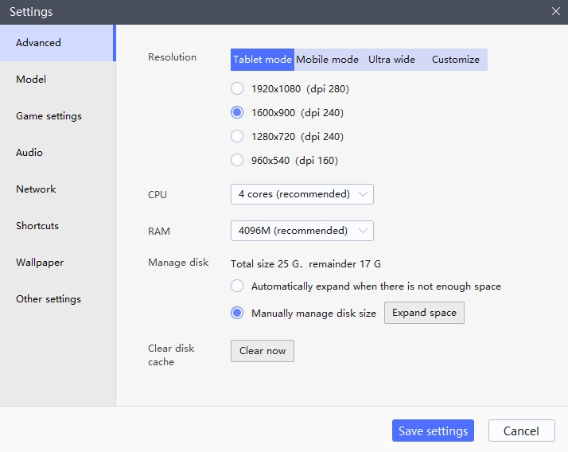Viewport: 568px width, 452px height.
Task: Open the Customize resolution tab
Action: point(455,60)
